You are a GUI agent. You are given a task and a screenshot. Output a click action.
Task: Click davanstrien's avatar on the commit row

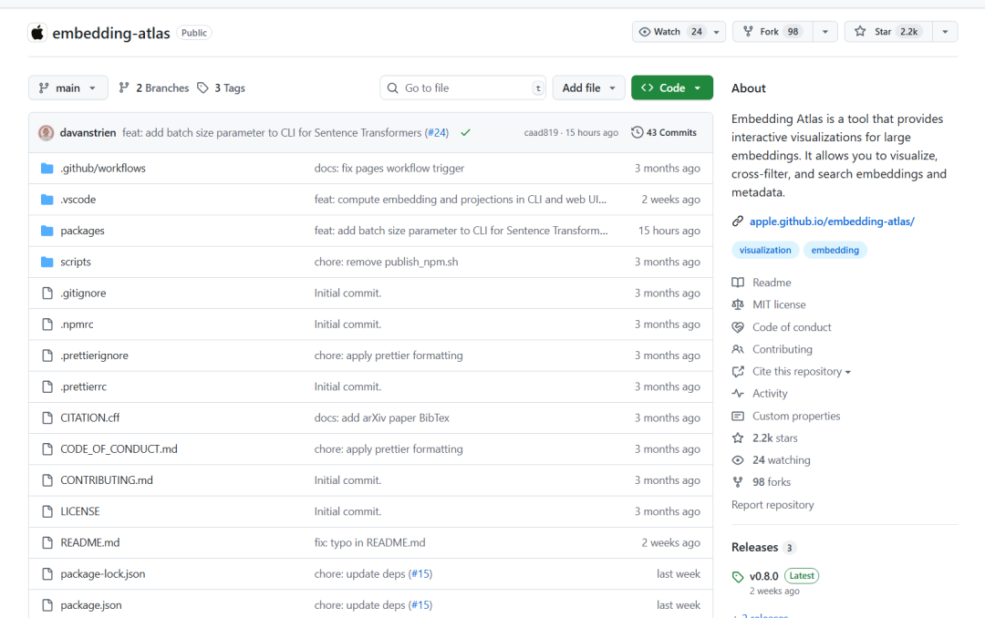(x=47, y=131)
